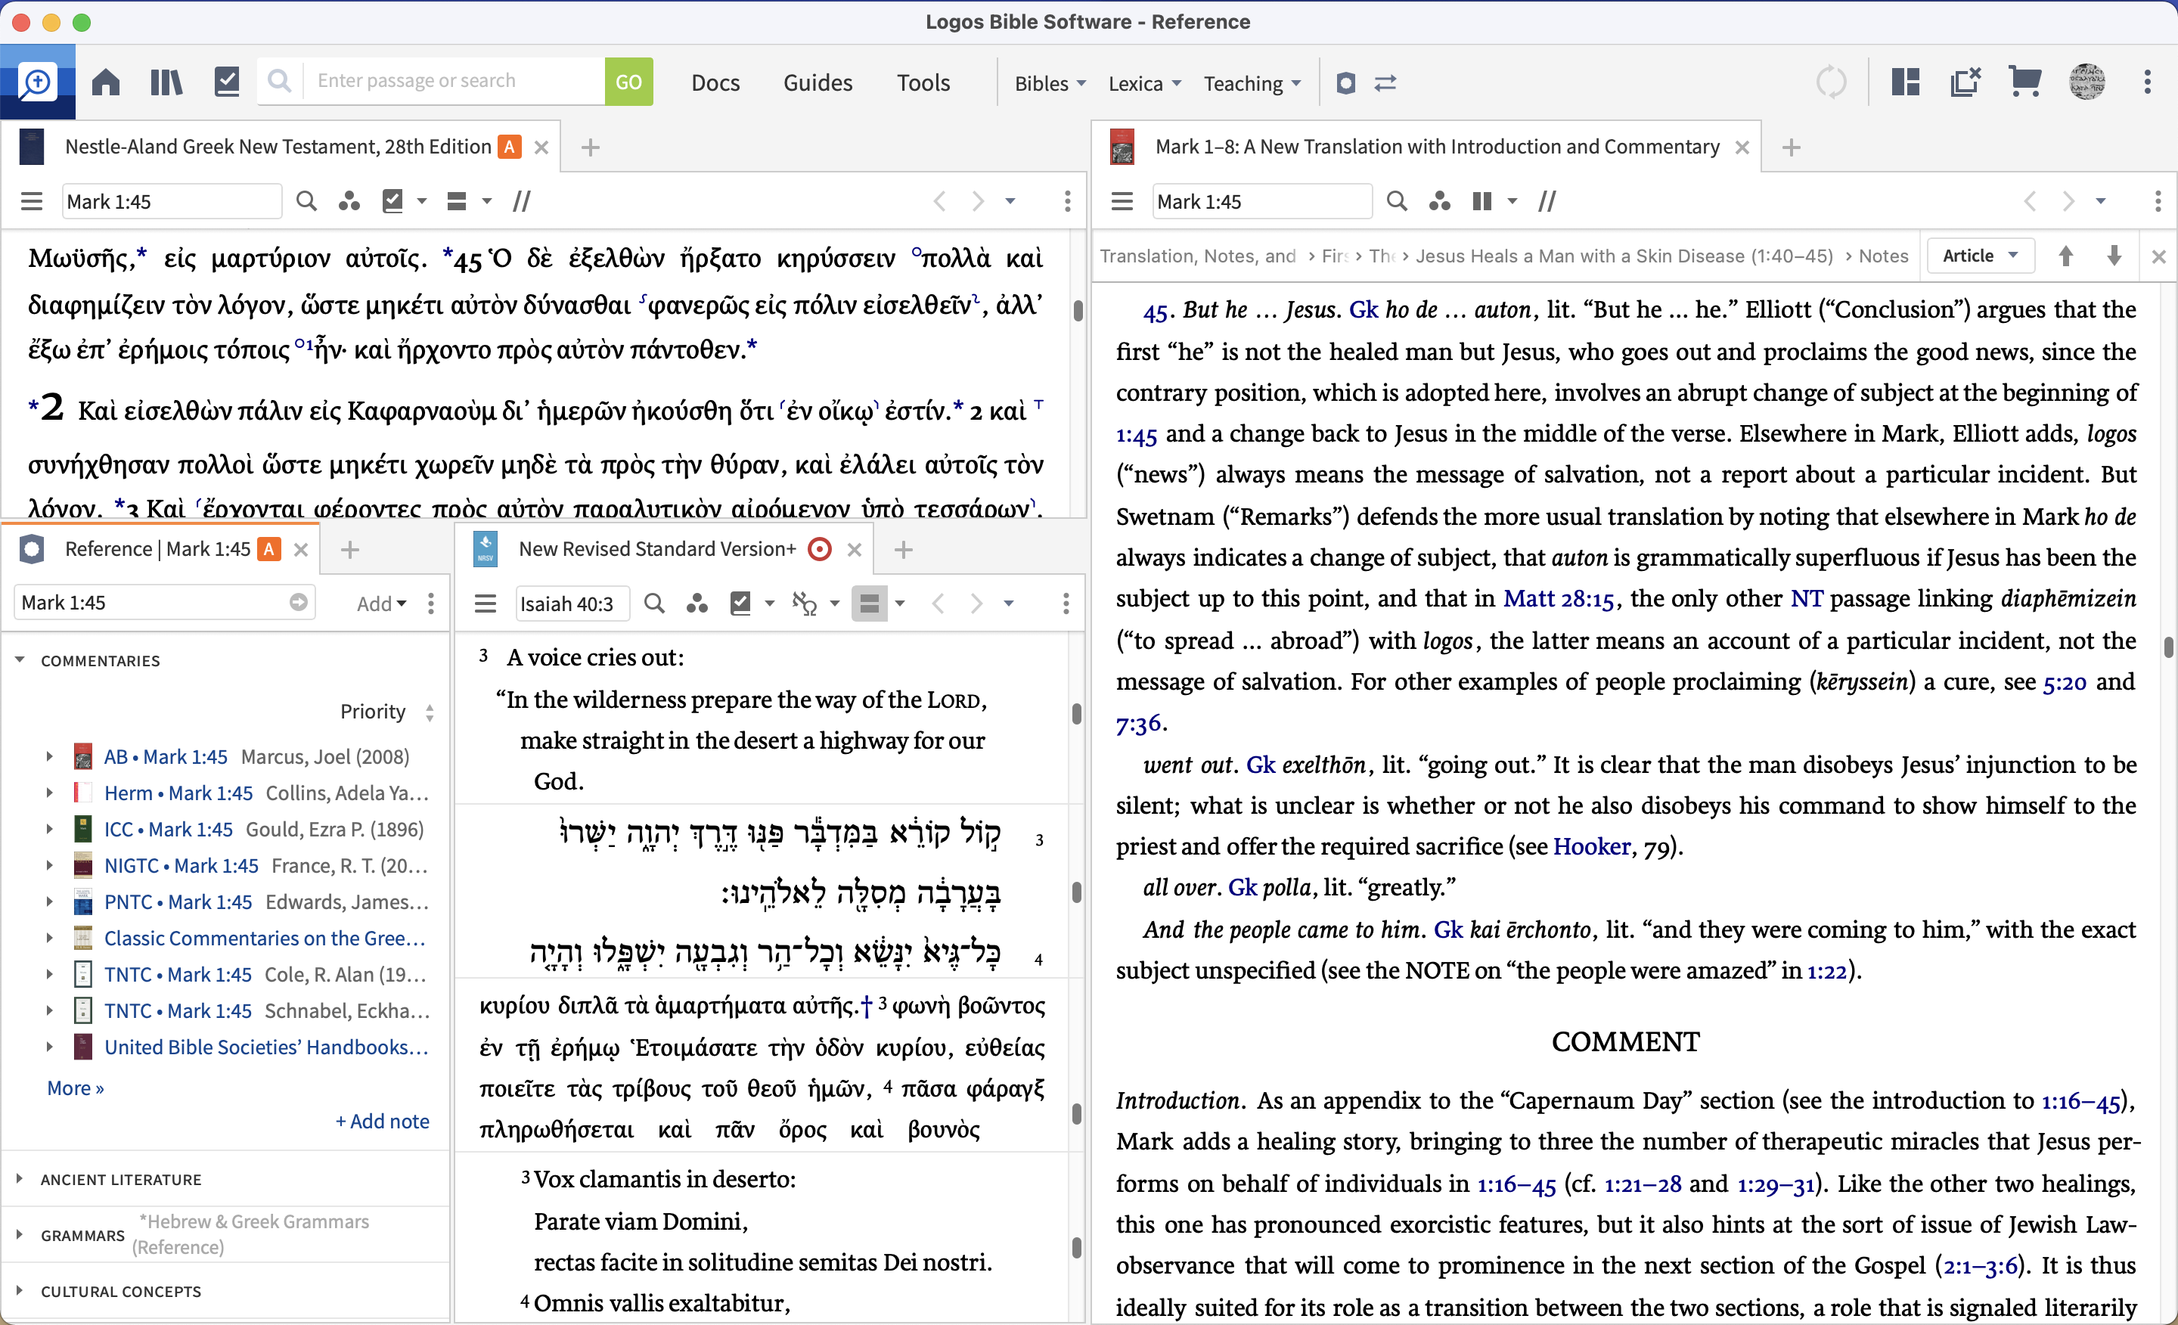
Task: Click the green GO search button
Action: pos(628,82)
